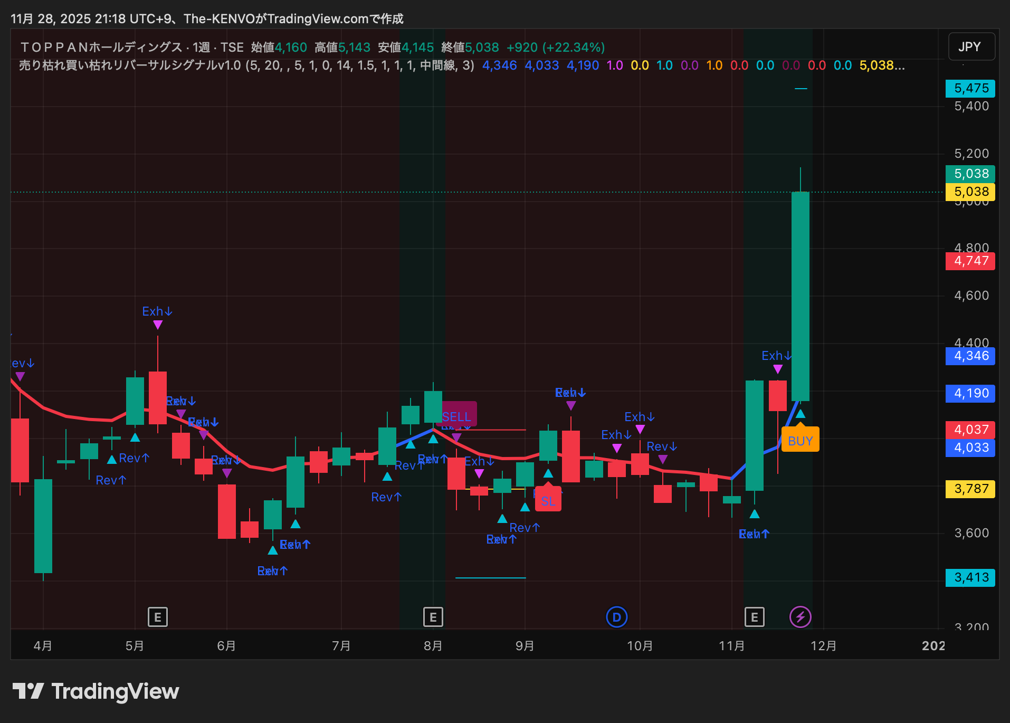The width and height of the screenshot is (1010, 723).
Task: Click the 5,200 price axis tick
Action: [x=971, y=154]
